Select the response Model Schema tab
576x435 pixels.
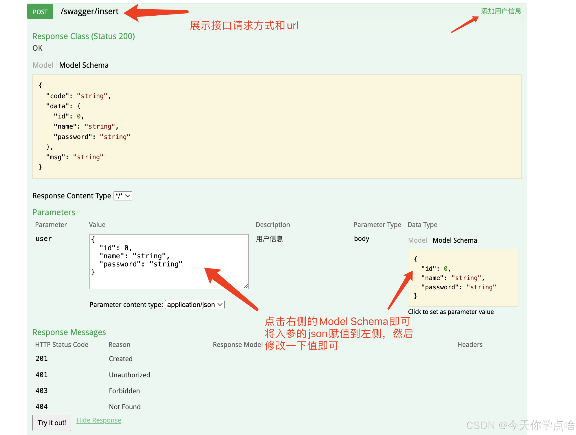tap(84, 65)
